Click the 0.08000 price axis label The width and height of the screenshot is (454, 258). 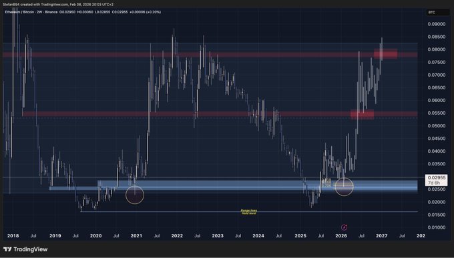[x=437, y=49]
